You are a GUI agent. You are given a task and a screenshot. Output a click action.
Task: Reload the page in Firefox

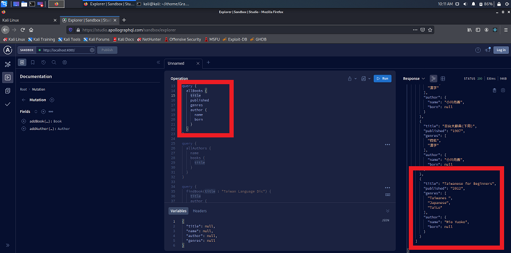pos(22,30)
